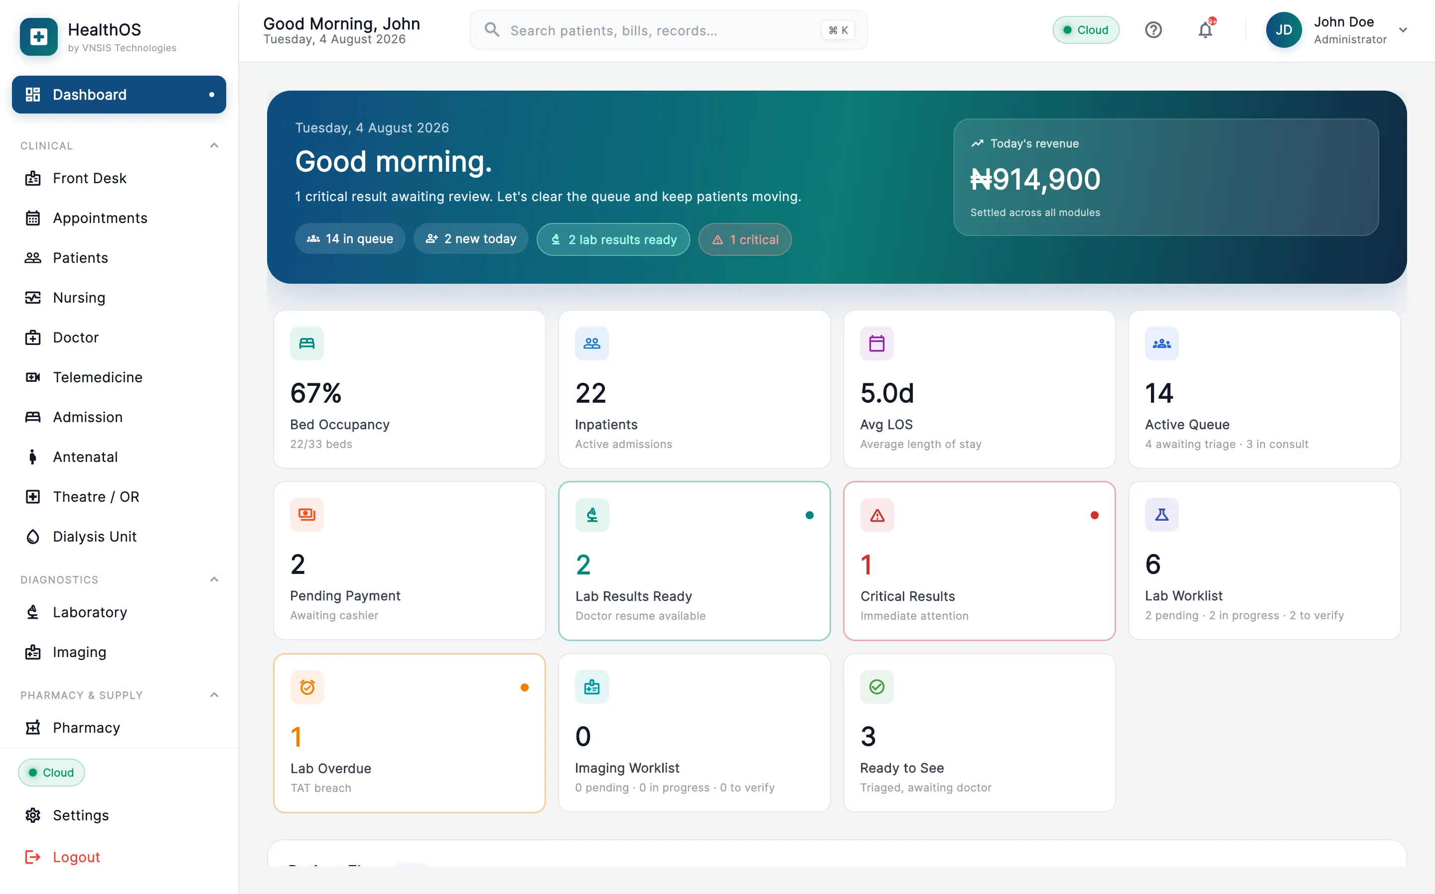The height and width of the screenshot is (894, 1435).
Task: Click the Pending Payment cash icon
Action: click(306, 514)
